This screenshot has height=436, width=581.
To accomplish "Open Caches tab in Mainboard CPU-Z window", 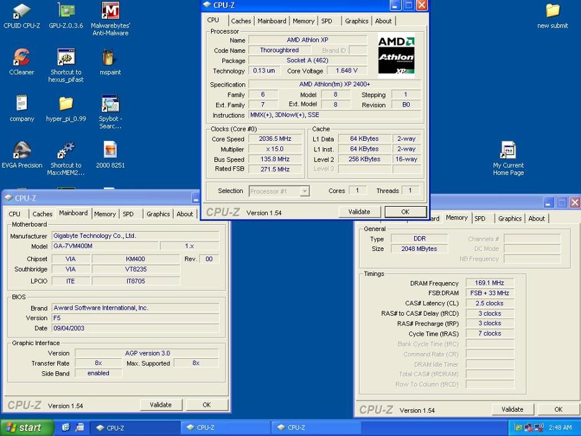I will pyautogui.click(x=42, y=214).
